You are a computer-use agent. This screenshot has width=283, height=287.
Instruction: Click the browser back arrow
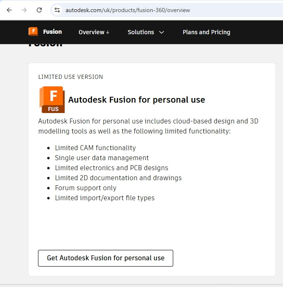[x=9, y=10]
